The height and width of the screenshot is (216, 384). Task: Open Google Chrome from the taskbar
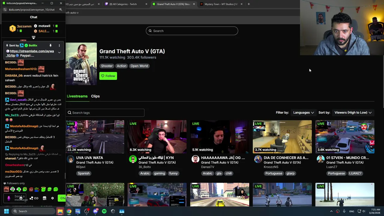[69, 211]
